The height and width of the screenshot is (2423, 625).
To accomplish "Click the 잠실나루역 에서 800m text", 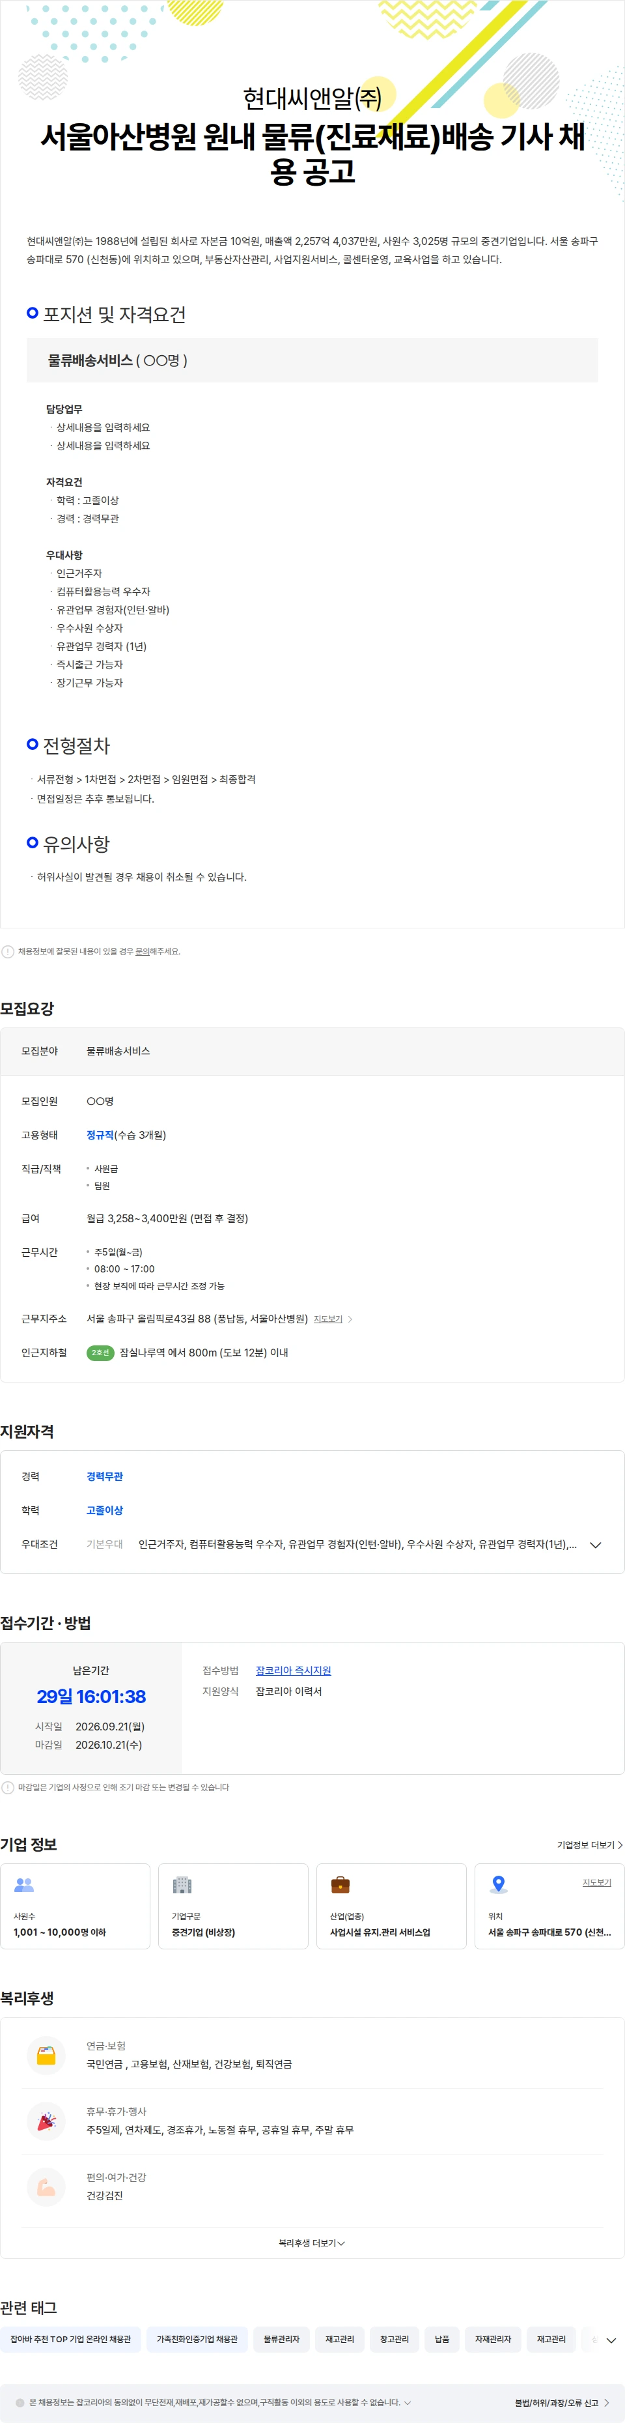I will 204,1353.
